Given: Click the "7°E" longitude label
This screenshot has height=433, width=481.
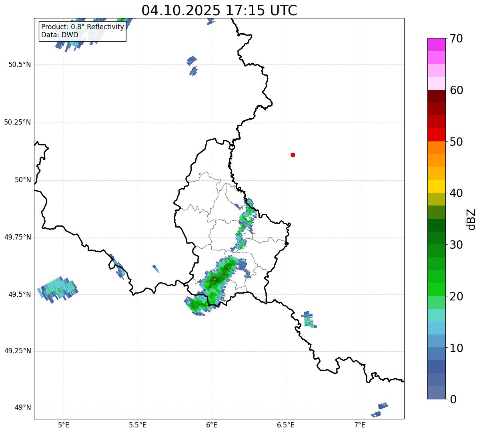Looking at the screenshot, I should (360, 425).
